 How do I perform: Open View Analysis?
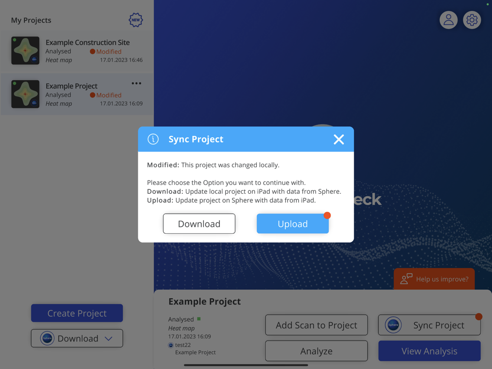point(429,351)
